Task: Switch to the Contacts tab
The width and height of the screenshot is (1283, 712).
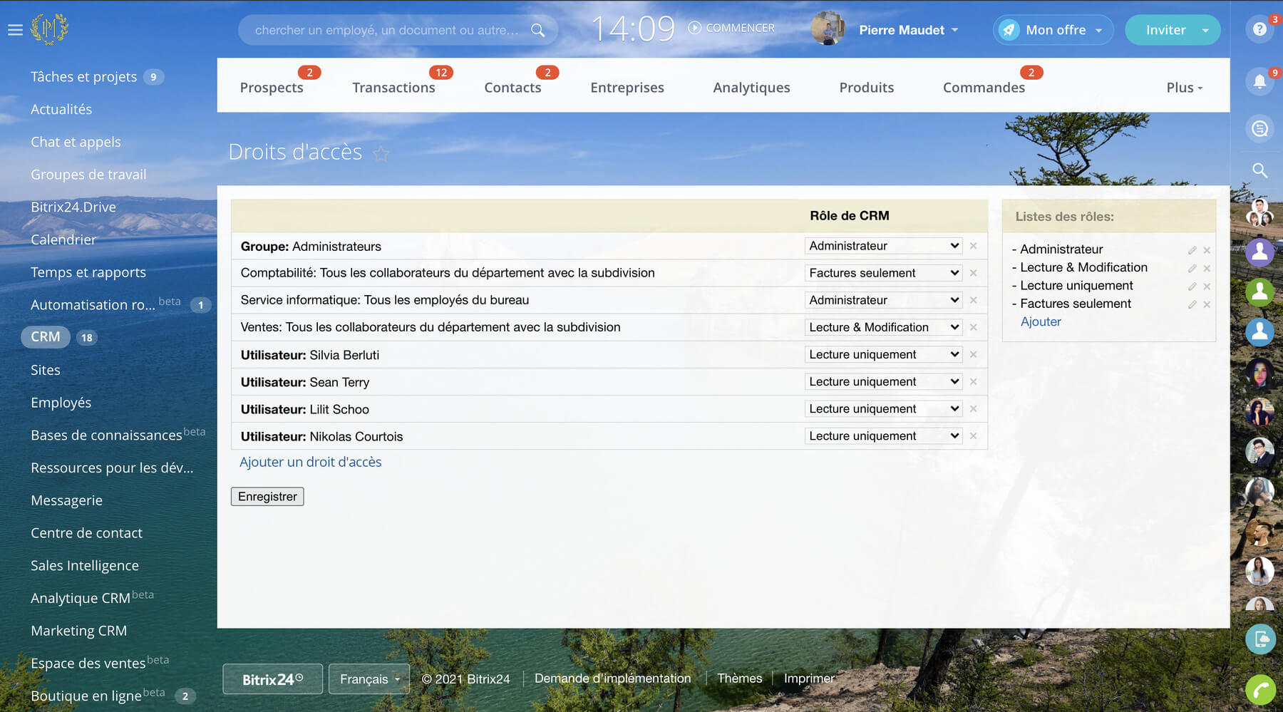Action: pos(512,88)
